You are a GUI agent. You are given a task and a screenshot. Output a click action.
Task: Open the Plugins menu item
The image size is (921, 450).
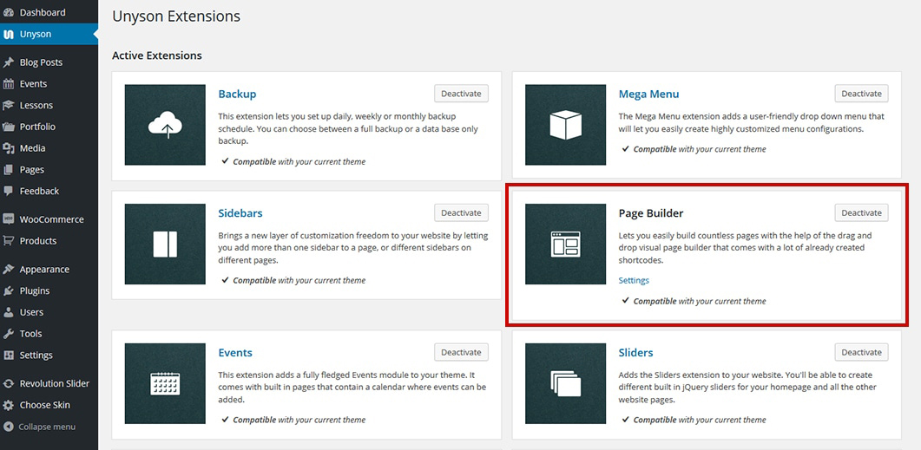pos(49,290)
